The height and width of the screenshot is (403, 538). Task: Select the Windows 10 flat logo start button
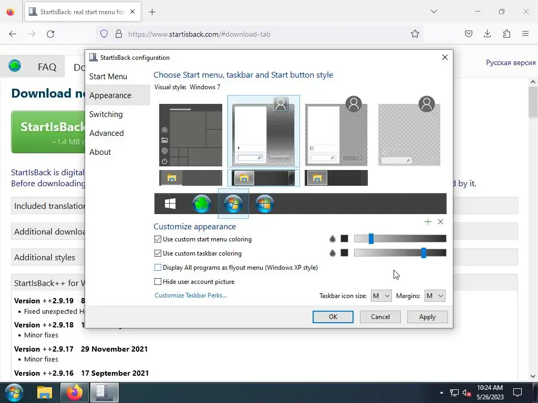[x=170, y=204]
